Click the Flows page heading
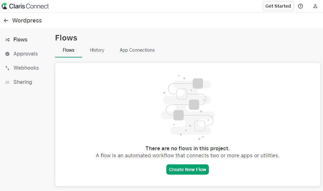The height and width of the screenshot is (191, 323). [66, 38]
